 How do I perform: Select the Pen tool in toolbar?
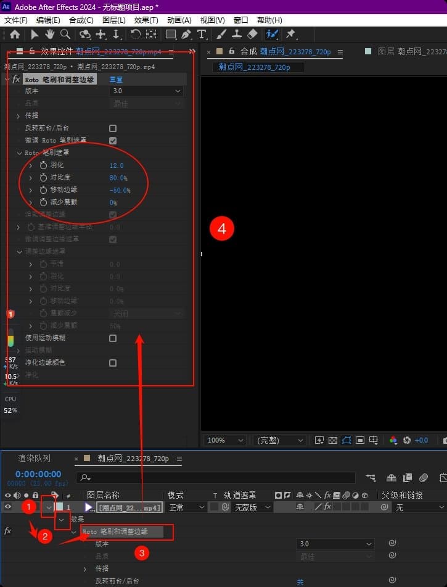(x=186, y=35)
